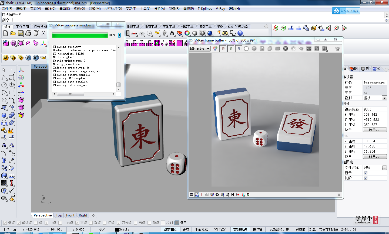Click 放置... button for camera position
Screen dimensions: 389x234
click(375, 130)
